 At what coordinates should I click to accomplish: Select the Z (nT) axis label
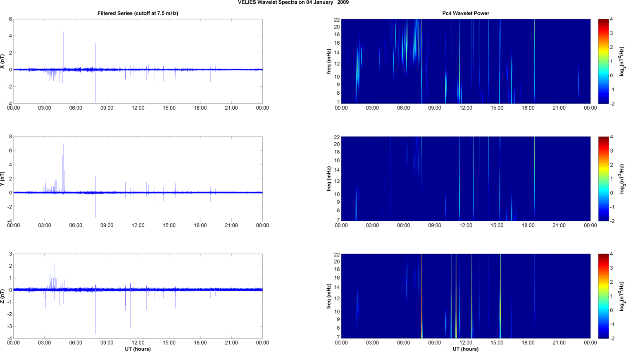click(x=2, y=296)
